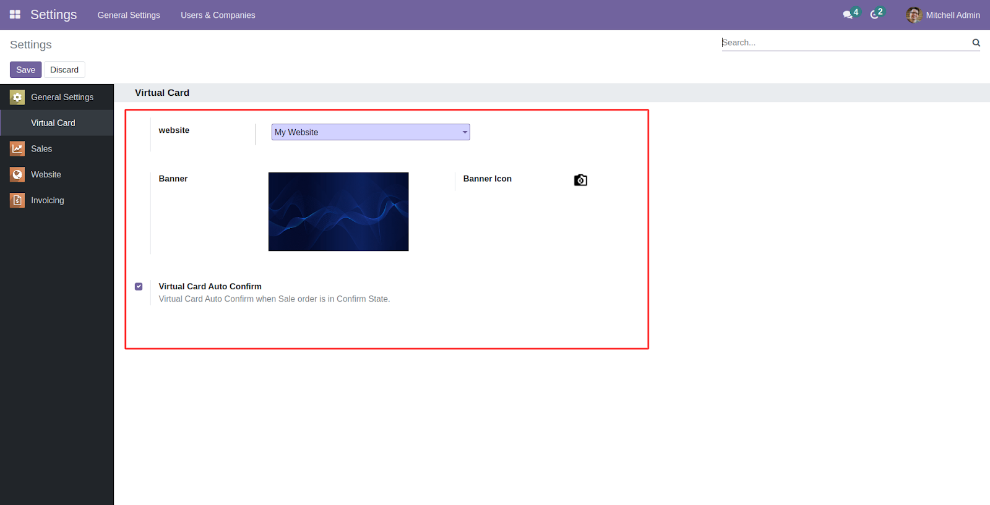The height and width of the screenshot is (505, 990).
Task: Open the conversations messages icon
Action: click(x=848, y=15)
